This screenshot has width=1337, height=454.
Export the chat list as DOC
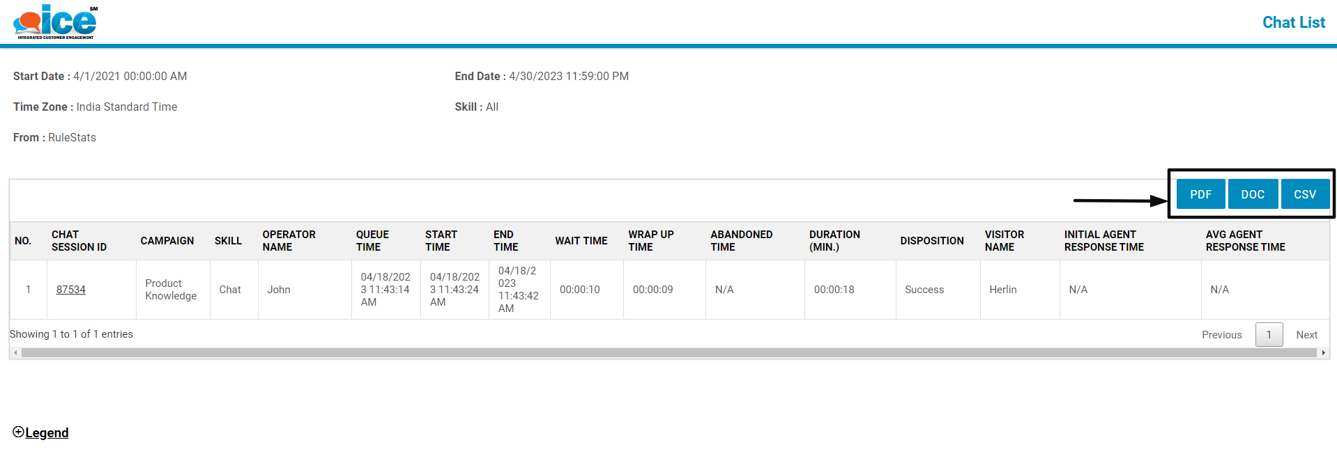1253,194
